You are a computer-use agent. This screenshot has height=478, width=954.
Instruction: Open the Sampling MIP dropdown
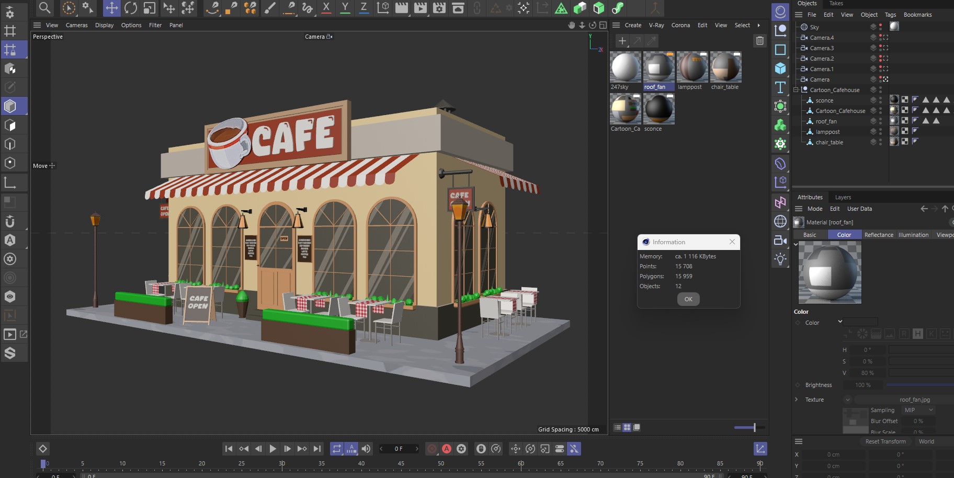(x=918, y=410)
